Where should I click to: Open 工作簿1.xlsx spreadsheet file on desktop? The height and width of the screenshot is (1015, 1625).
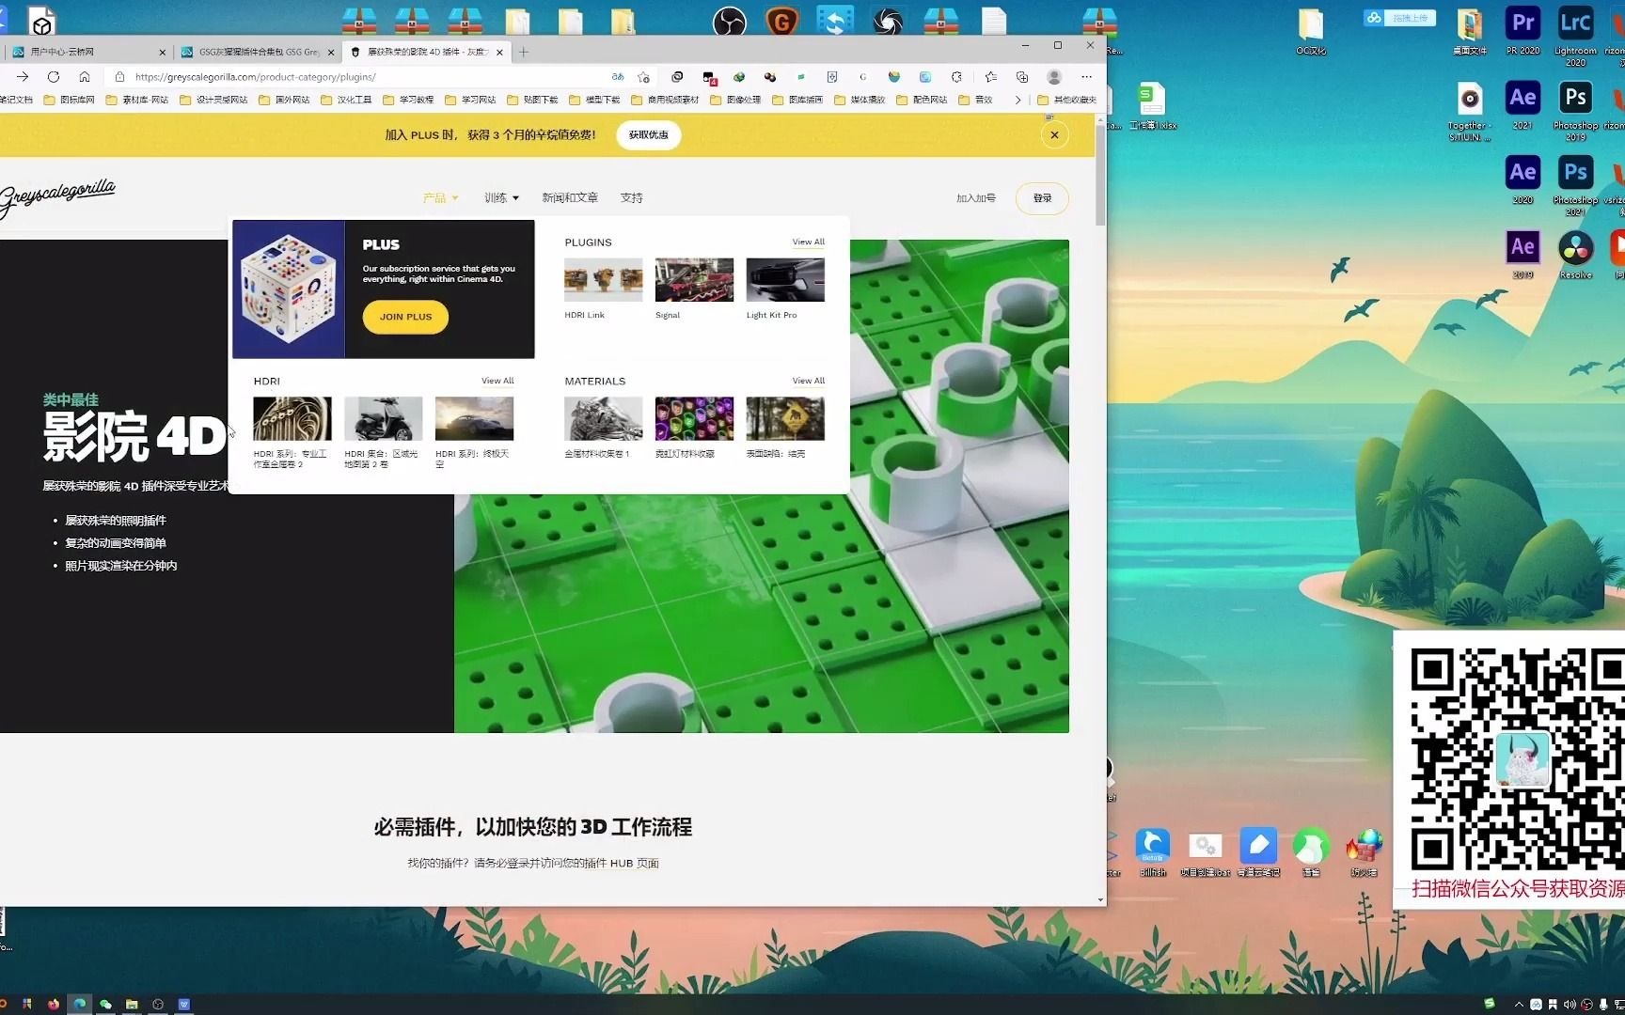(1153, 105)
